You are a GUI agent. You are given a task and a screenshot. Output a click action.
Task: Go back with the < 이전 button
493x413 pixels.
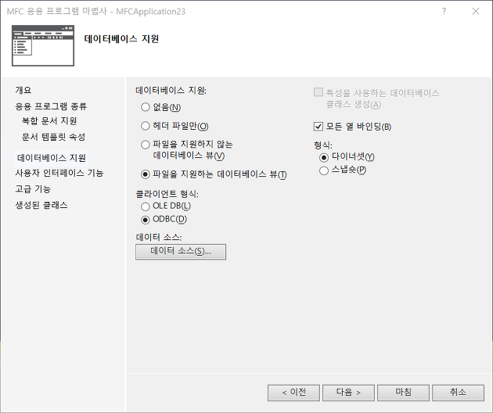click(x=293, y=393)
